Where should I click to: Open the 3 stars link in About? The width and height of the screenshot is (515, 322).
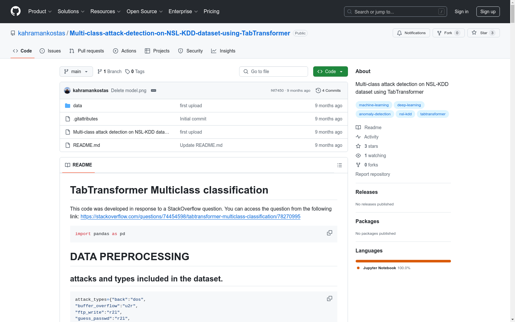pos(367,146)
